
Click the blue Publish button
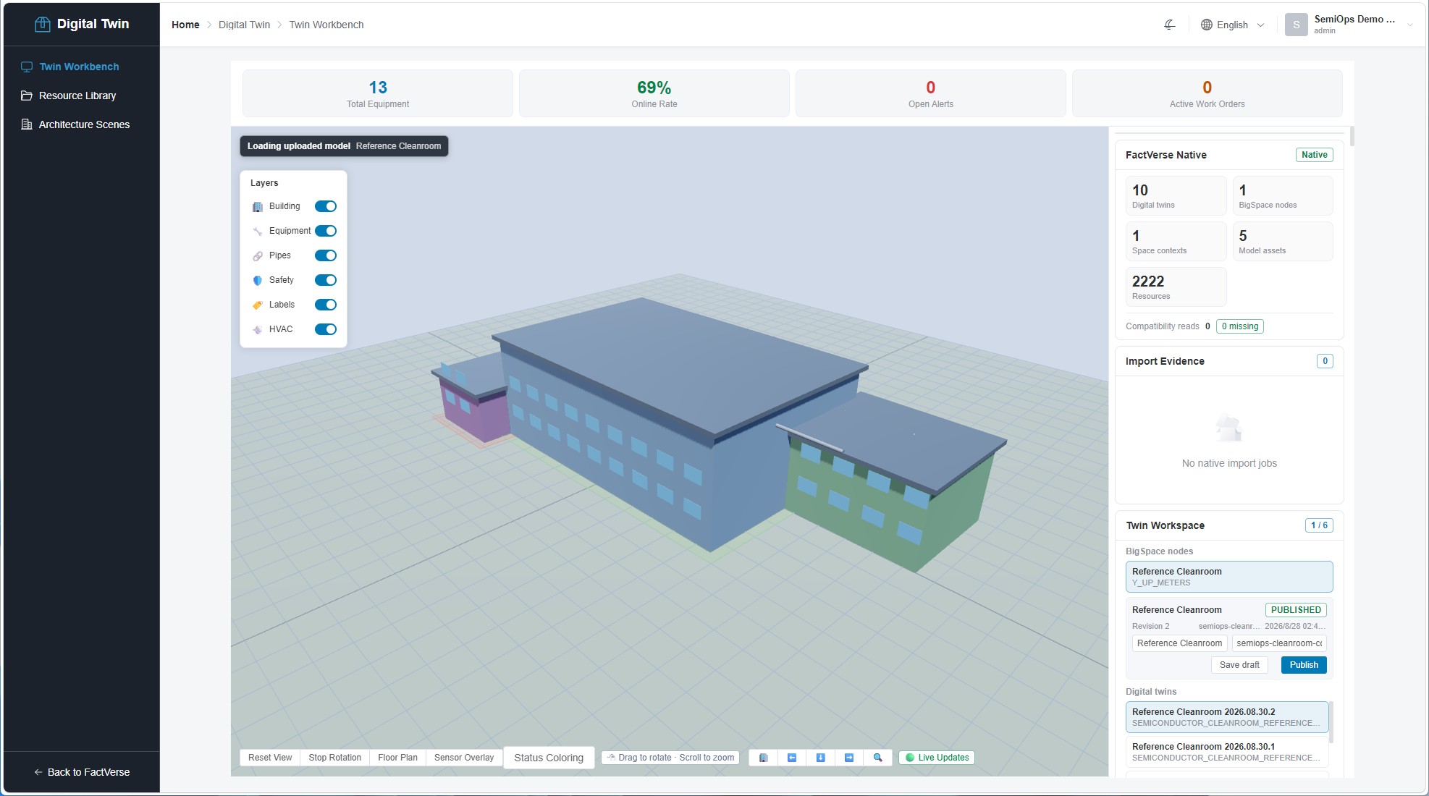[1304, 665]
